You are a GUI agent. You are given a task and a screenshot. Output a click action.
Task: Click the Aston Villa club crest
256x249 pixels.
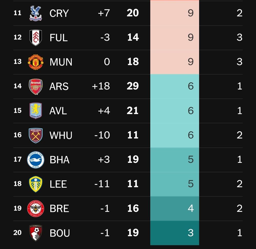tap(36, 111)
